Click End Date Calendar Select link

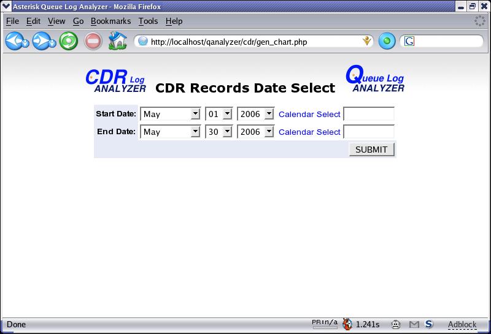click(x=309, y=132)
